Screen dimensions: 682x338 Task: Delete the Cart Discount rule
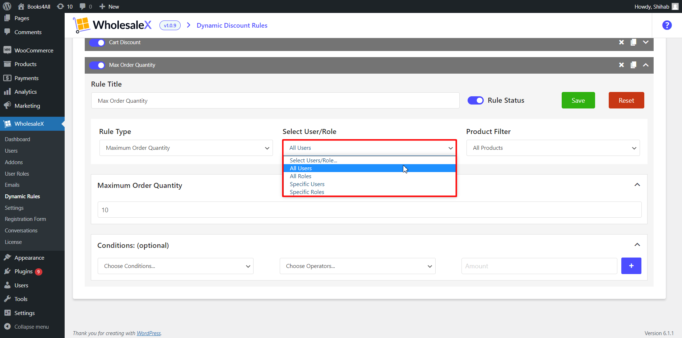[x=621, y=42]
